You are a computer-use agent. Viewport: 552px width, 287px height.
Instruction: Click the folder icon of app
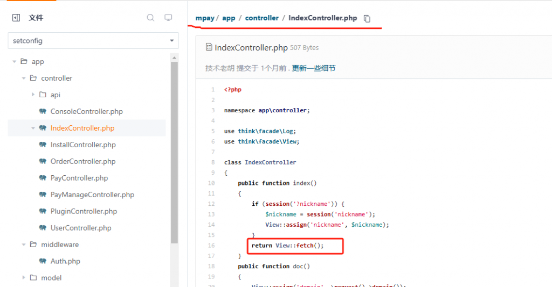click(24, 61)
